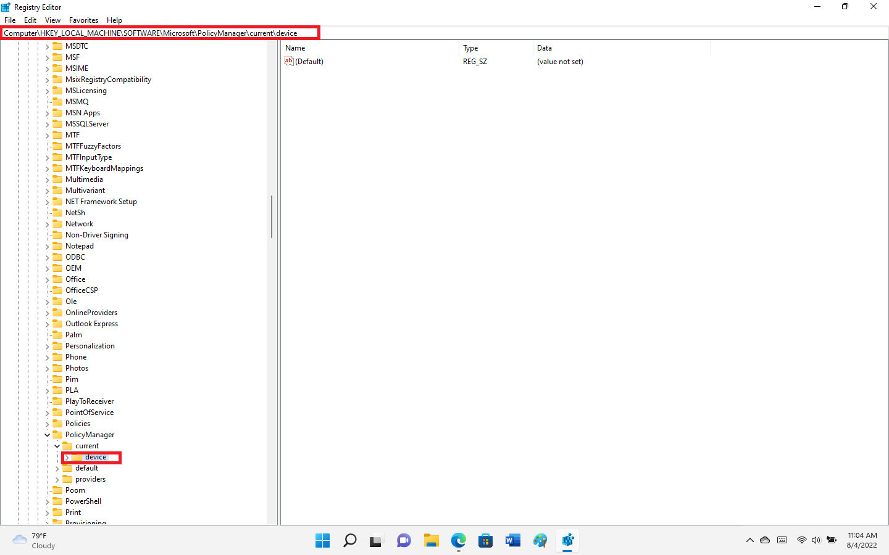Click the (Default) string value icon

288,61
